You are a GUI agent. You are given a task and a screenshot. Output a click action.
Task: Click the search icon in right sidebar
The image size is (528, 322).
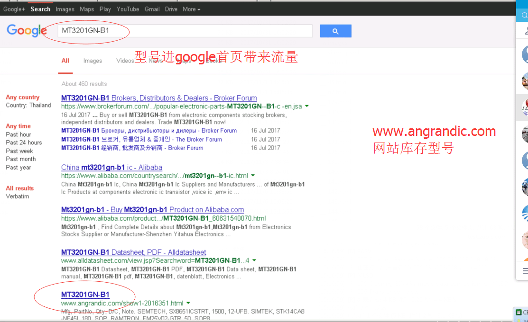tap(524, 15)
